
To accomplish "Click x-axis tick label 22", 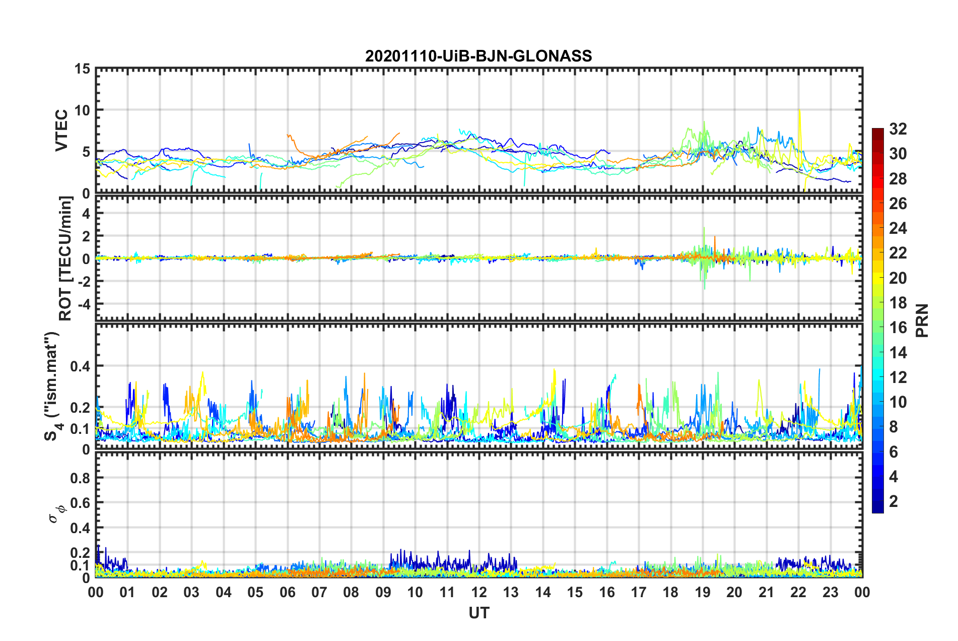I will (798, 593).
